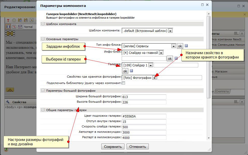Open help icon beside Галерея ok button

tap(131, 71)
